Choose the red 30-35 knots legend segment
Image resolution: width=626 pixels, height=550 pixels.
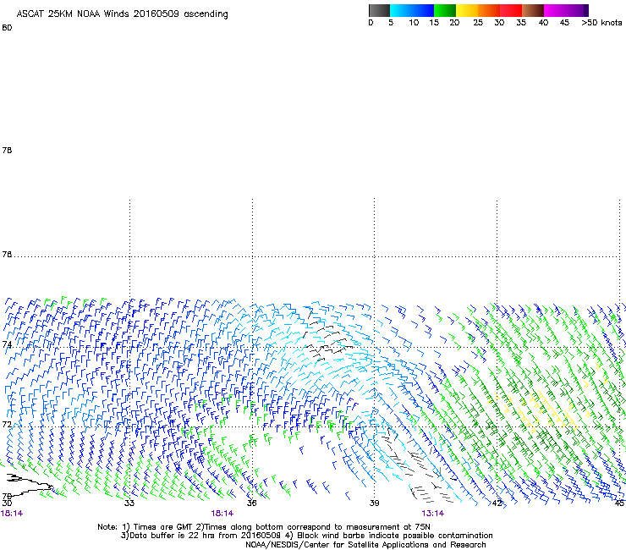(x=511, y=10)
